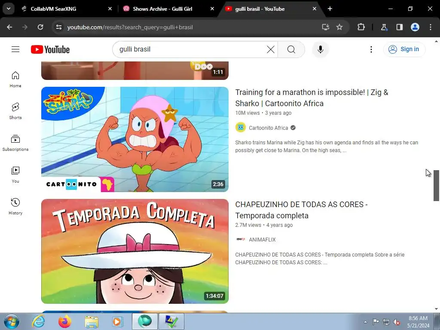Open Chrome's three-dot menu
Screen dimensions: 440x330
point(431,27)
